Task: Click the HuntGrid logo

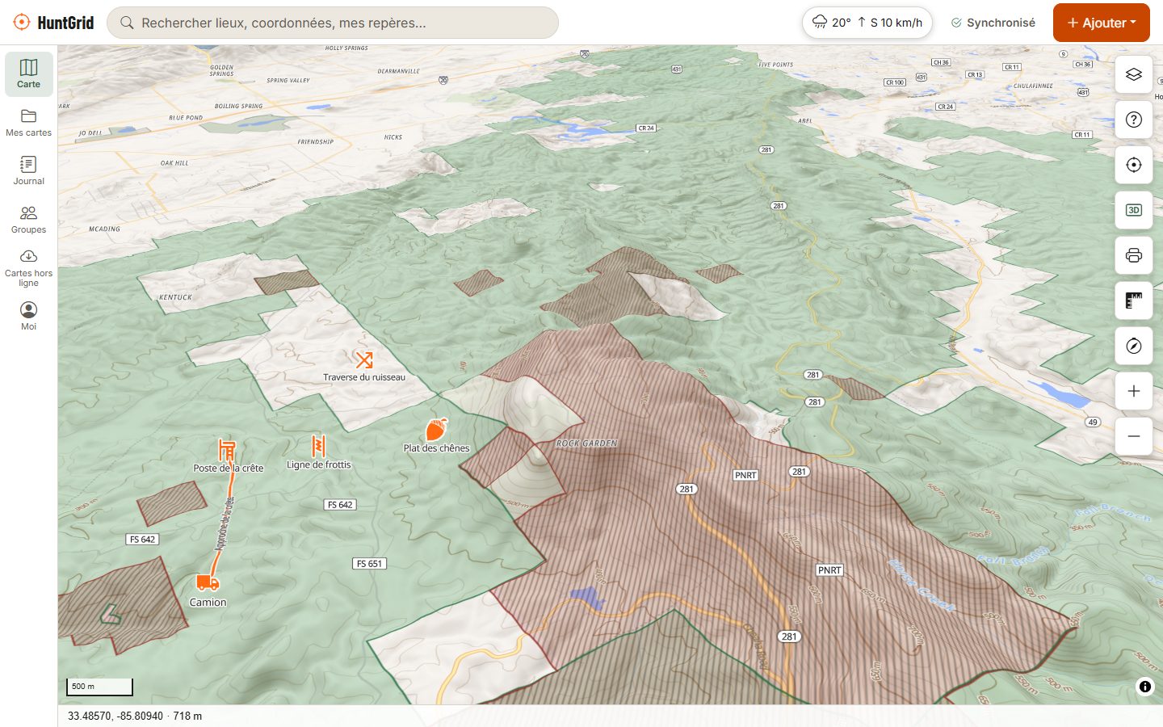Action: 53,23
